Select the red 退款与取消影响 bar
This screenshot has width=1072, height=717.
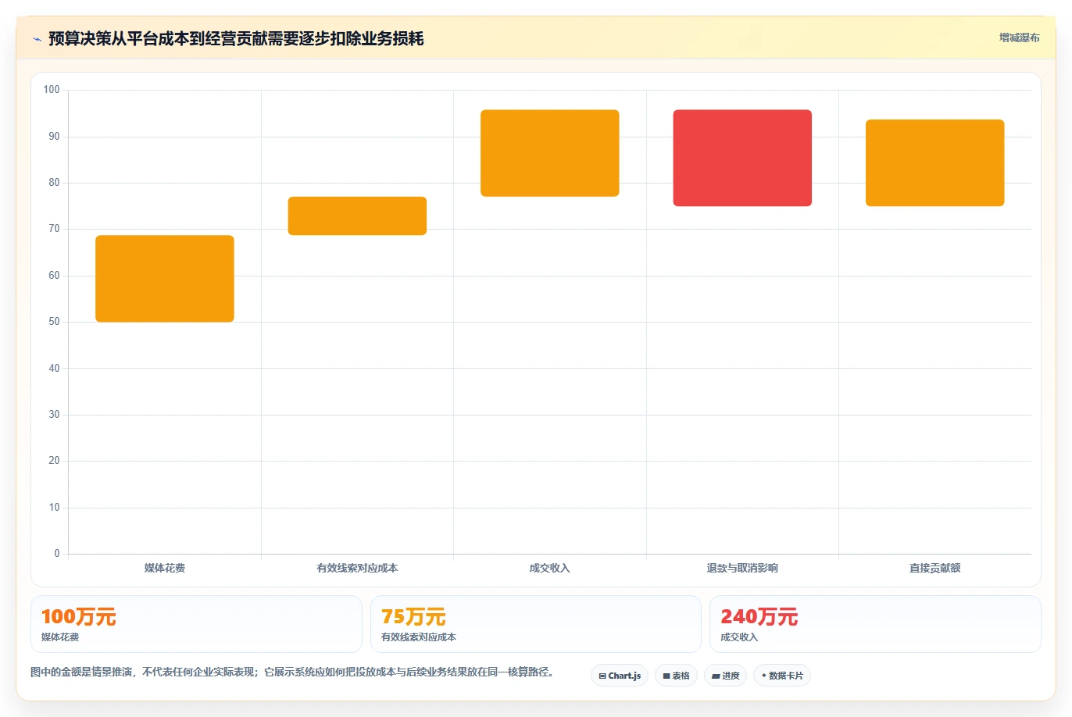click(x=742, y=158)
